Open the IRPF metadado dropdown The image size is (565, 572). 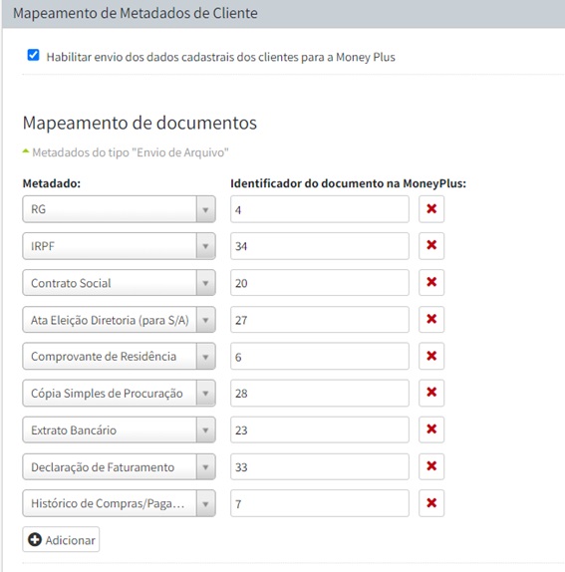click(x=119, y=246)
